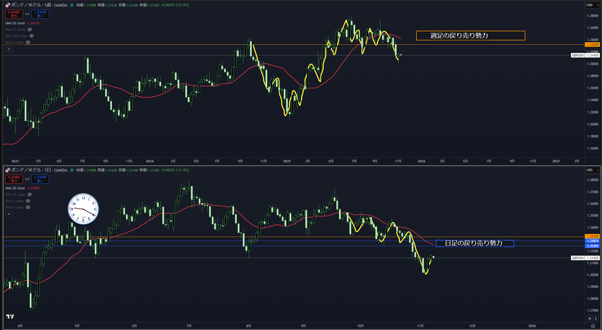Toggle log scale button L
Screen dimensions: 602x330
(x=596, y=318)
